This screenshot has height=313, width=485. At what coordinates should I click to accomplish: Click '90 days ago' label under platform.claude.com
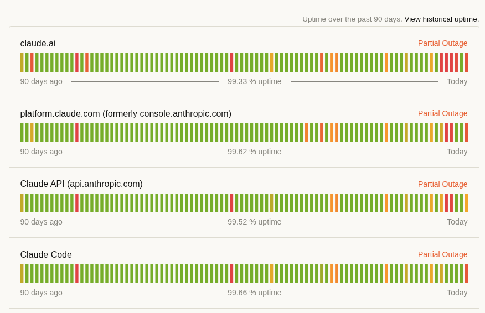pyautogui.click(x=41, y=152)
